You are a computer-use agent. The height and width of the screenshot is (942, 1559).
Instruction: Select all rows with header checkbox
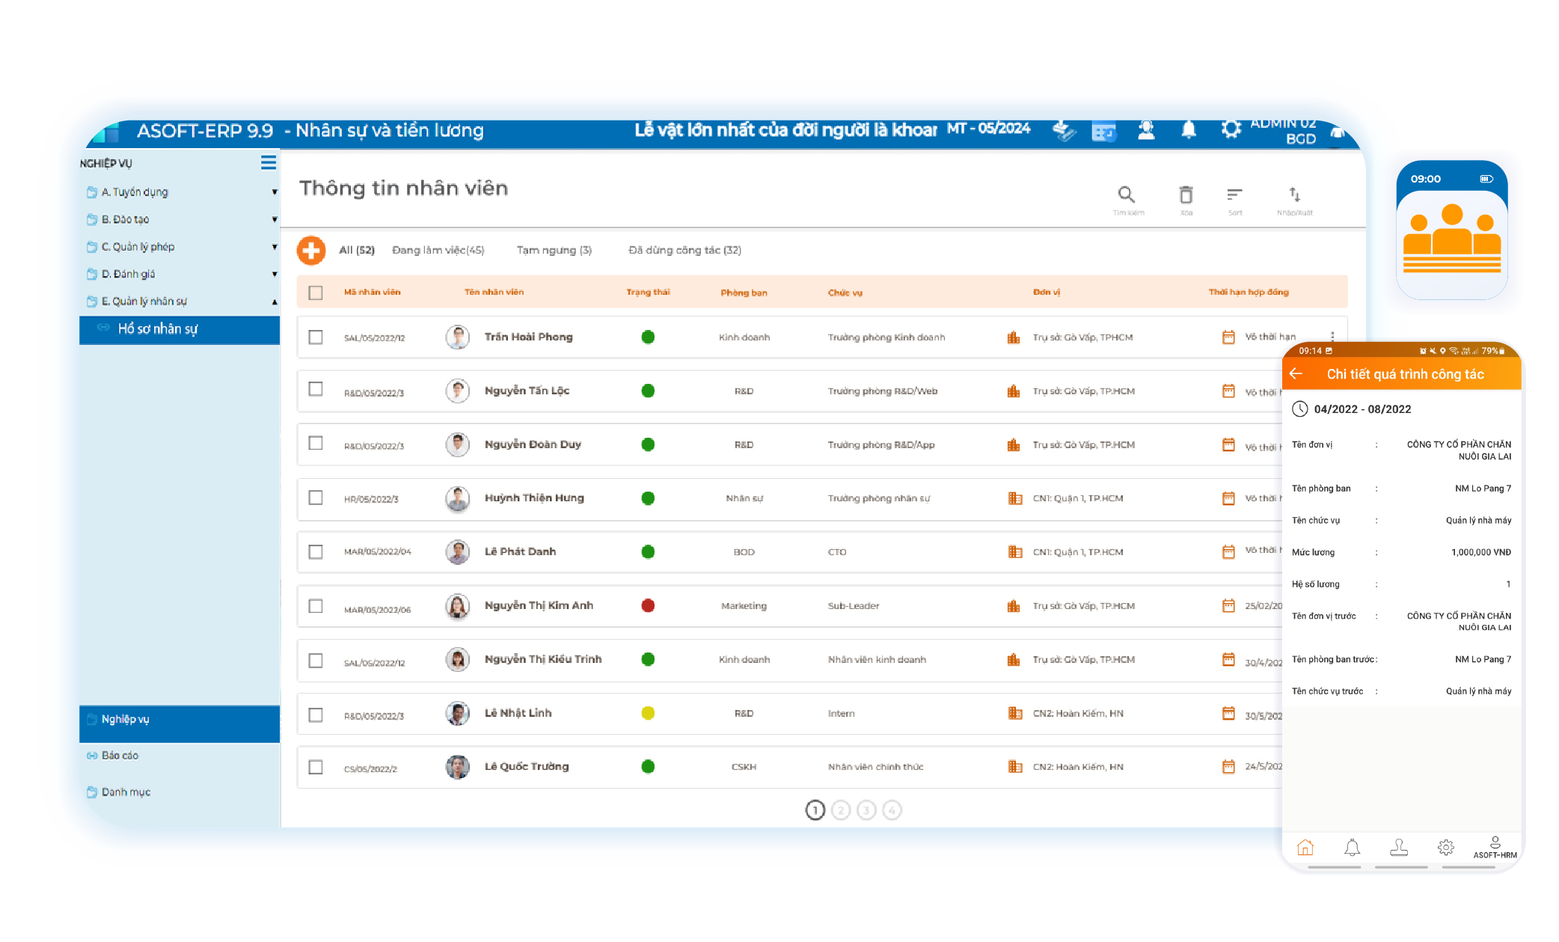pos(316,293)
